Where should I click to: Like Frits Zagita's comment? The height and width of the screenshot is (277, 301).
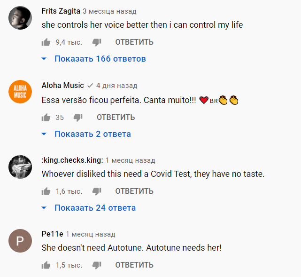[x=46, y=42]
